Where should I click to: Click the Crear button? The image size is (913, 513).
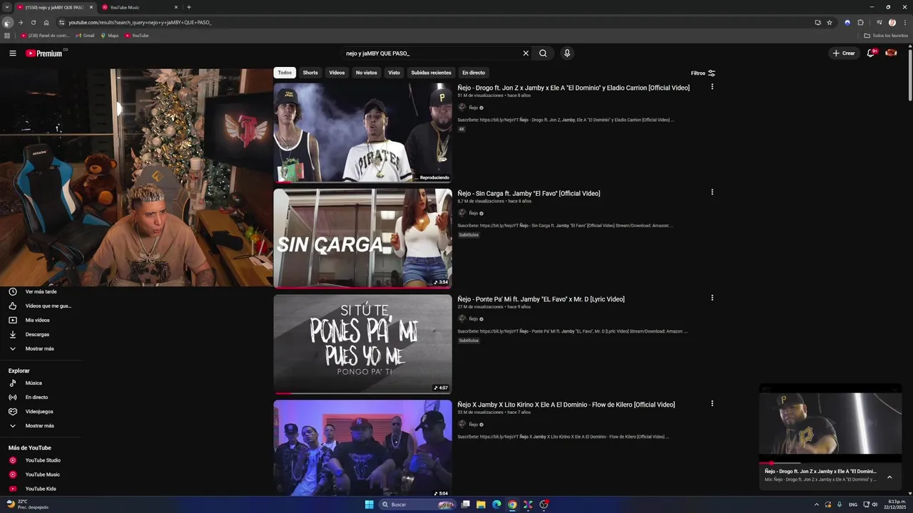[x=843, y=53]
